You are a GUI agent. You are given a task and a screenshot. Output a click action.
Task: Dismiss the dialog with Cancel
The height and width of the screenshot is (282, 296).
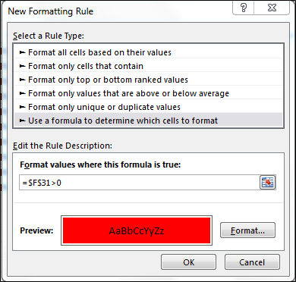[x=252, y=262]
